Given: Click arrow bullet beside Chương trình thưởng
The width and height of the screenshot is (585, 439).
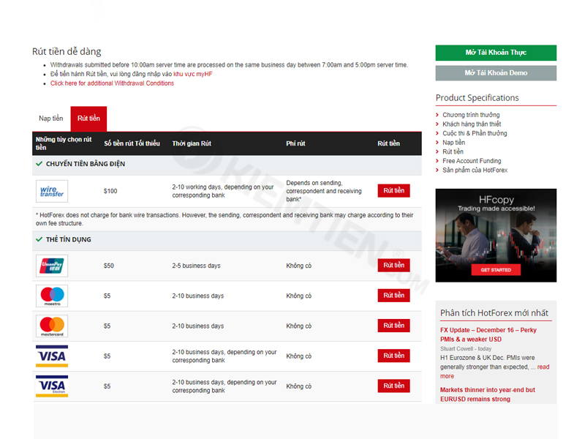Looking at the screenshot, I should click(437, 115).
